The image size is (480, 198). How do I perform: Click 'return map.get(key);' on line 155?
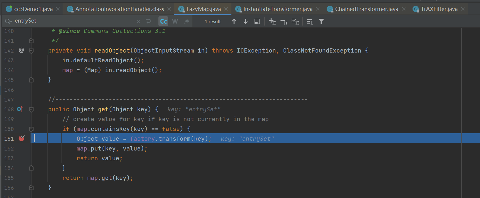[x=98, y=178]
